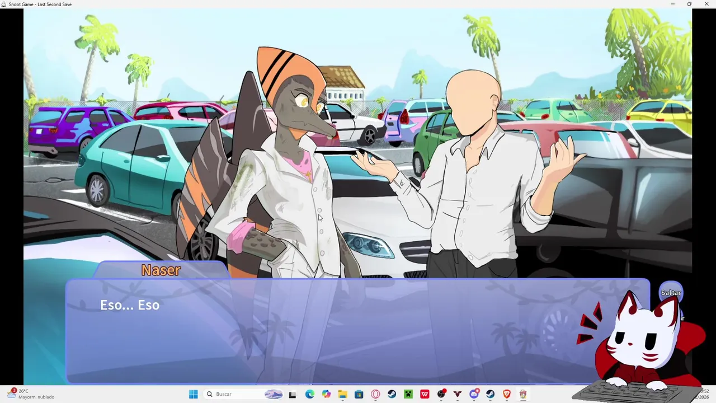Image resolution: width=716 pixels, height=403 pixels.
Task: Open the Steam icon beside Brave
Action: point(490,394)
